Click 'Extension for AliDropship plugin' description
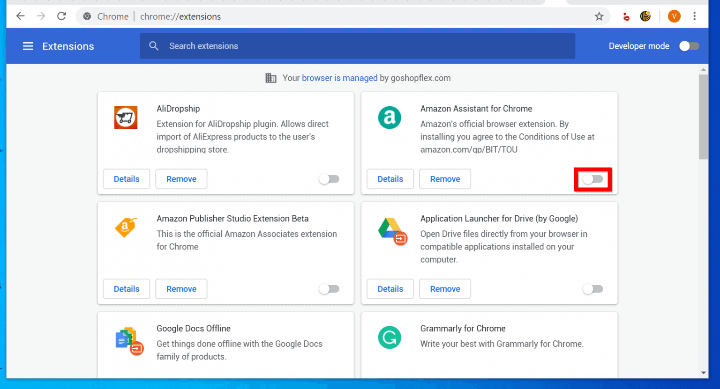720x389 pixels. pyautogui.click(x=242, y=137)
